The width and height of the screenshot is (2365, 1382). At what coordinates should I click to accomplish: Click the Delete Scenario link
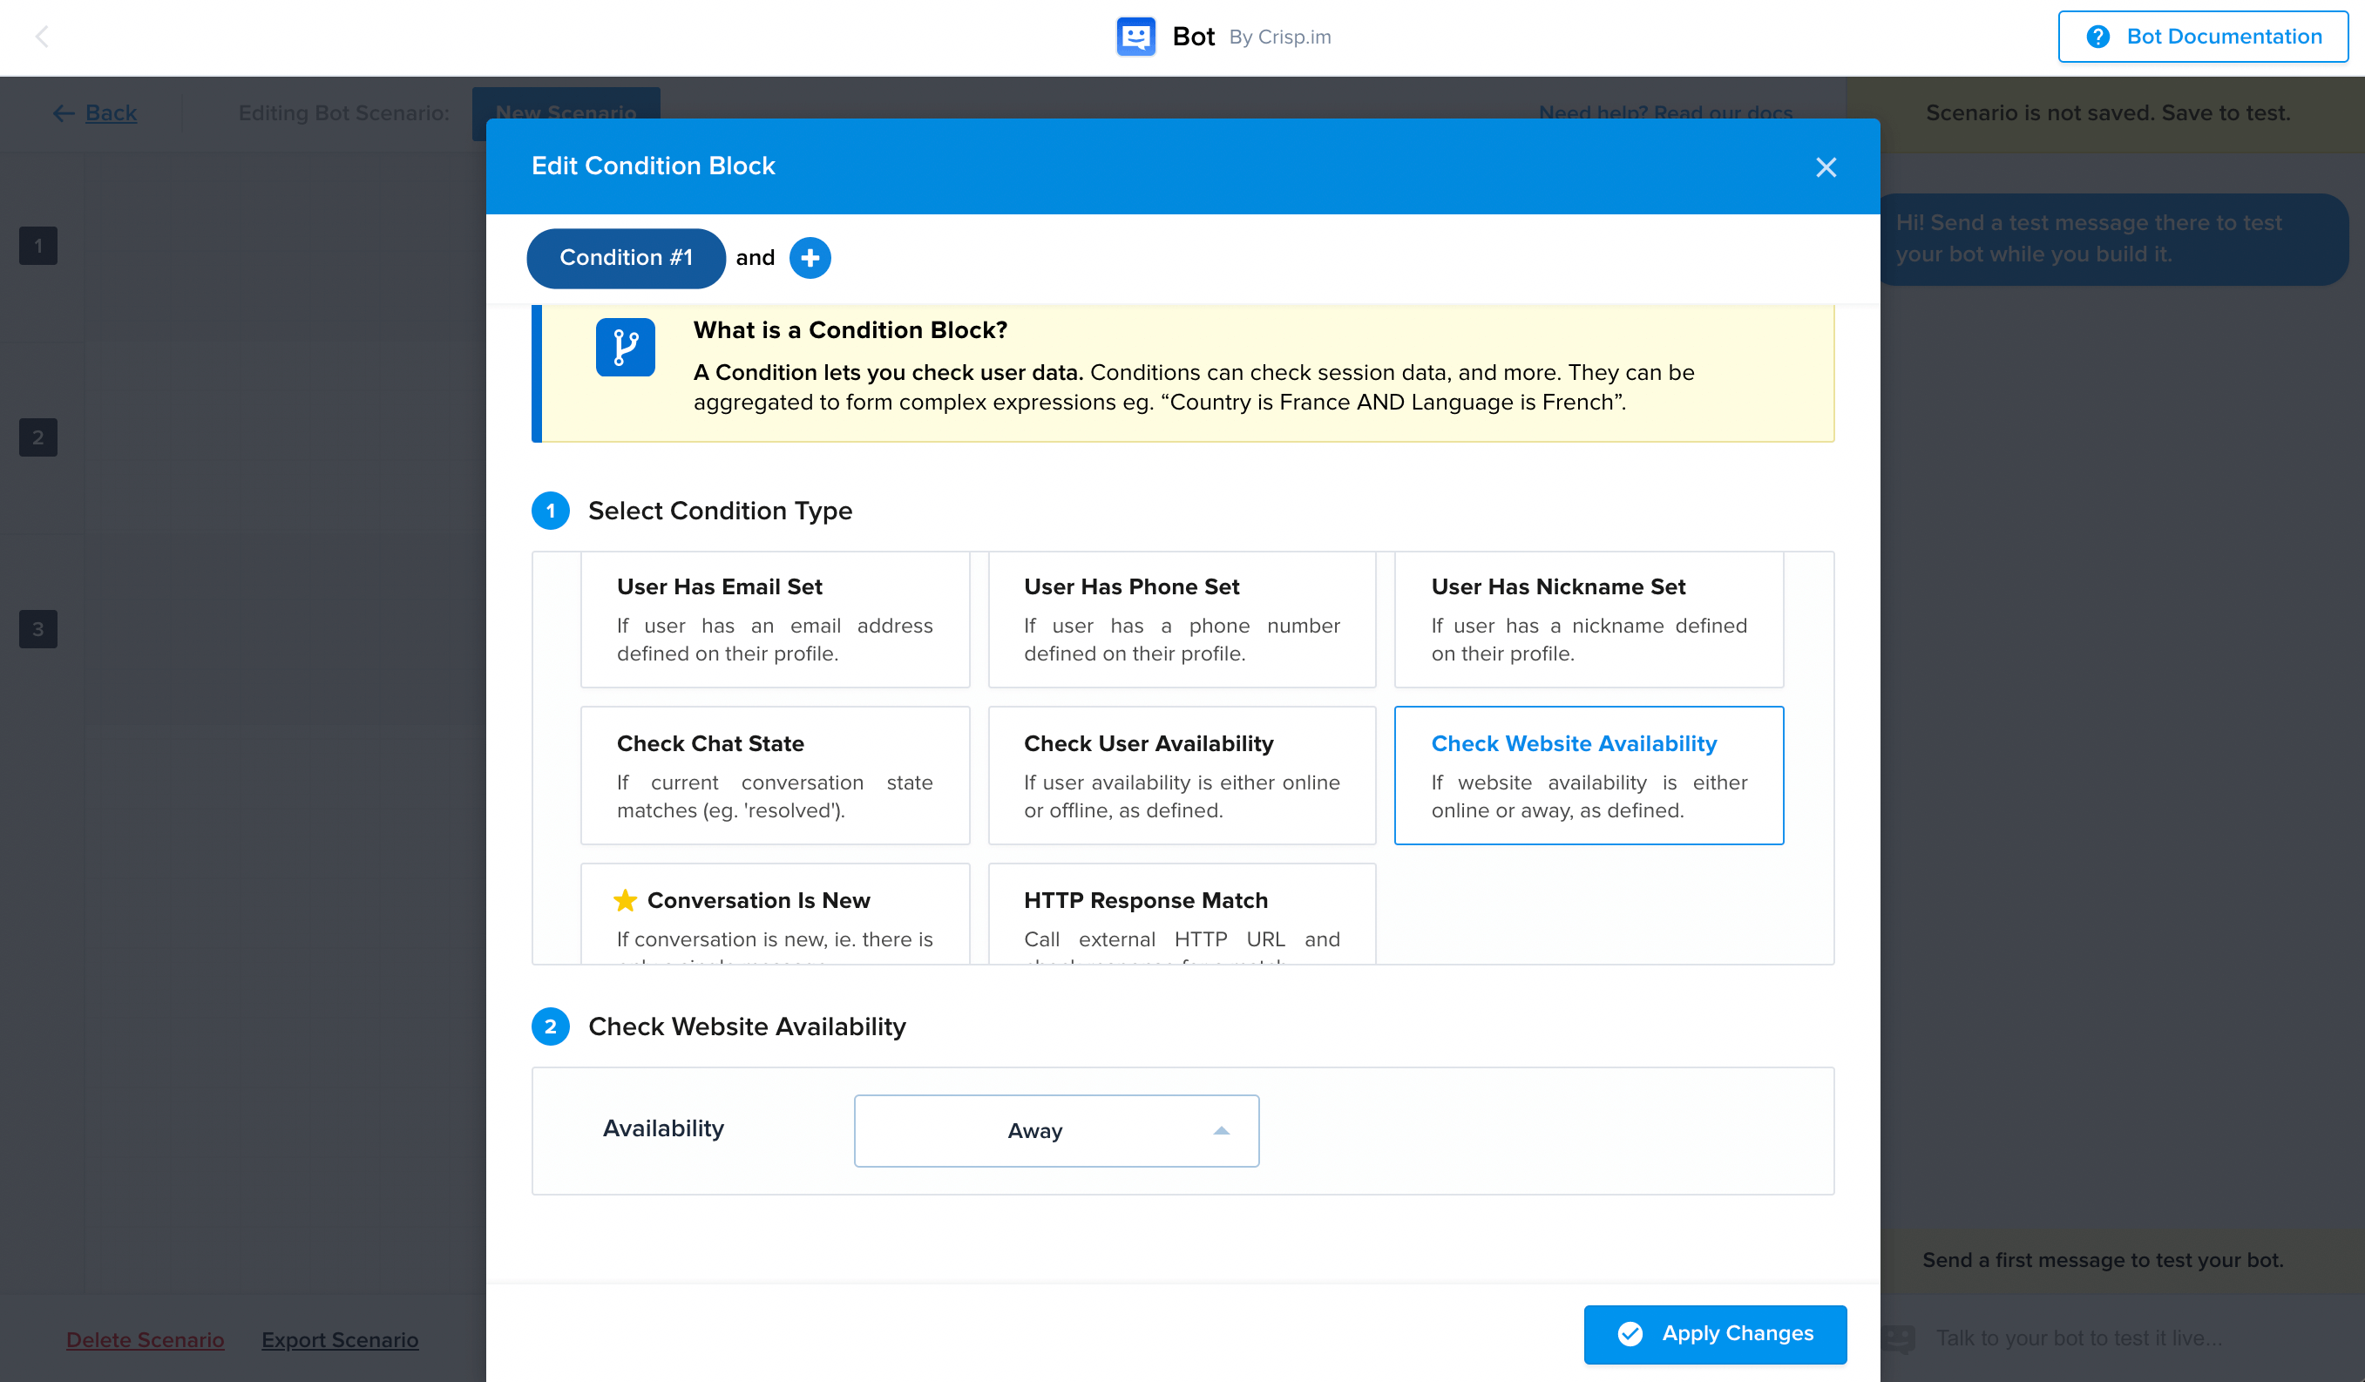[x=145, y=1339]
